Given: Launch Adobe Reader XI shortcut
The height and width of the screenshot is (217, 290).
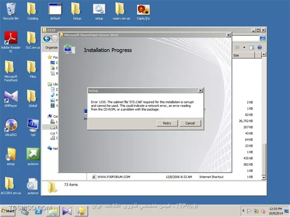Looking at the screenshot, I should pyautogui.click(x=11, y=42).
